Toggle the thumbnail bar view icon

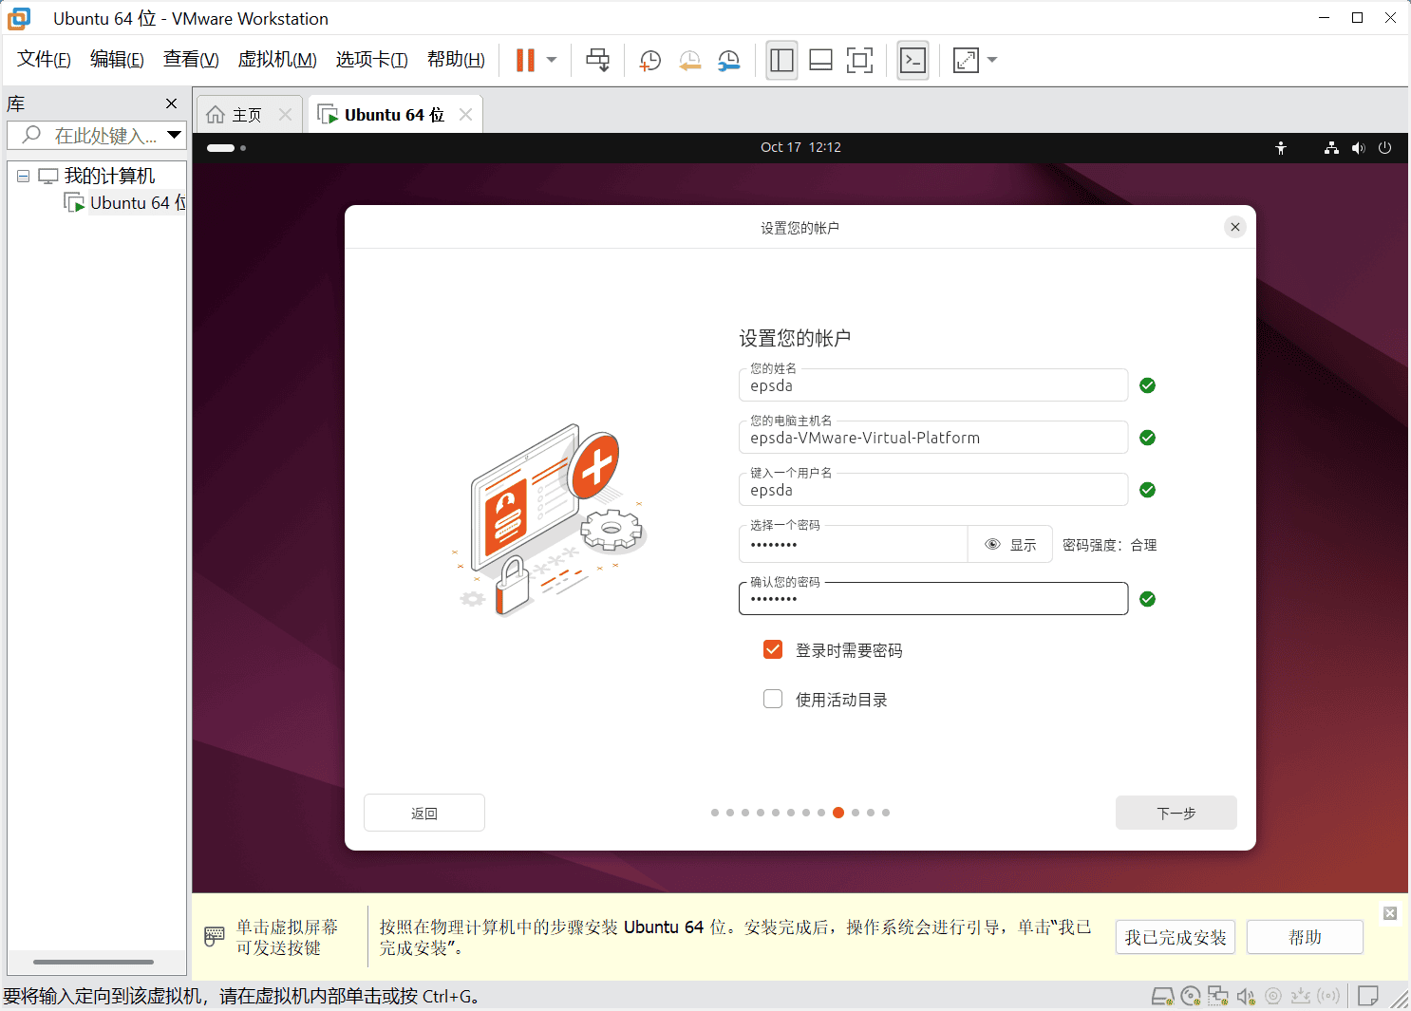pyautogui.click(x=820, y=60)
